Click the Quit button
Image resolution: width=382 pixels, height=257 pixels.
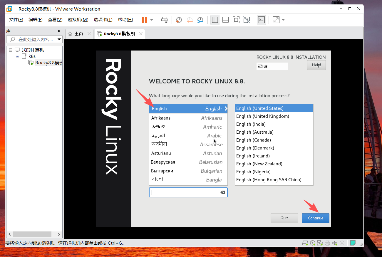284,218
